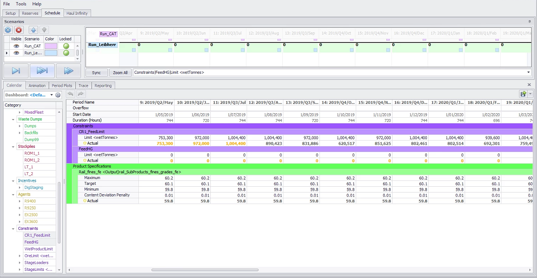Open the Constraints FeedHG Limit dropdown

(528, 72)
